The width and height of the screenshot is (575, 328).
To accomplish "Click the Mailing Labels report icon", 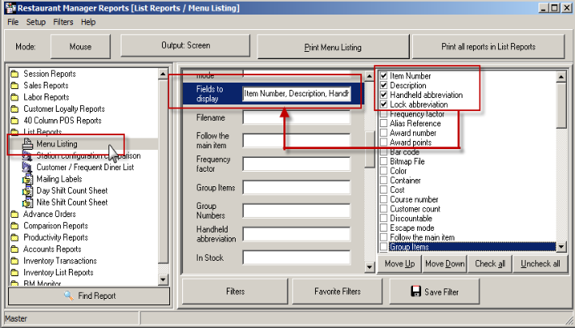I will pyautogui.click(x=28, y=179).
